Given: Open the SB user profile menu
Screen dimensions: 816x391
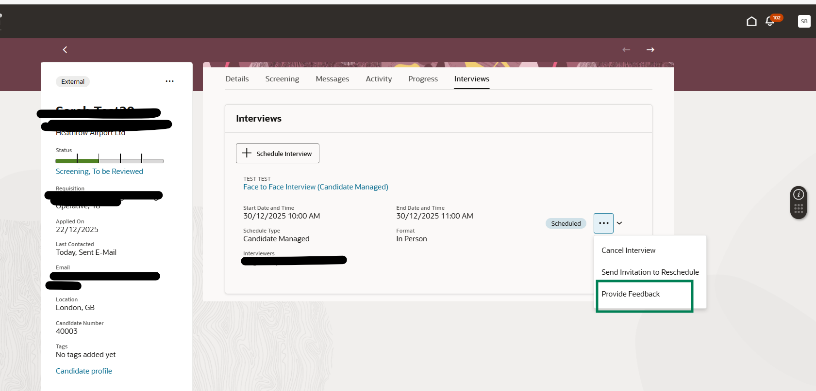Looking at the screenshot, I should pyautogui.click(x=804, y=21).
